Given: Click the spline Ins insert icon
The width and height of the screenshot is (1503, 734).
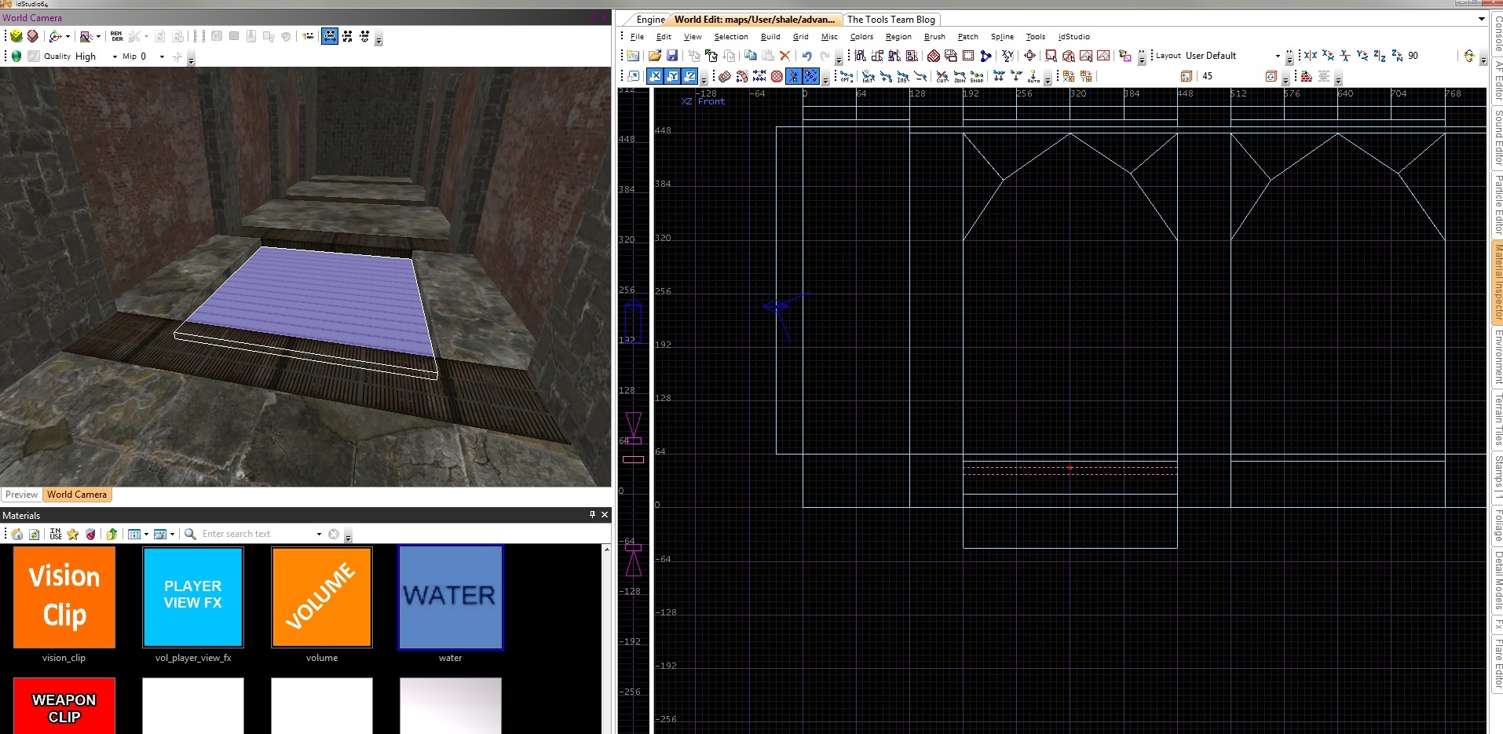Looking at the screenshot, I should pyautogui.click(x=902, y=76).
